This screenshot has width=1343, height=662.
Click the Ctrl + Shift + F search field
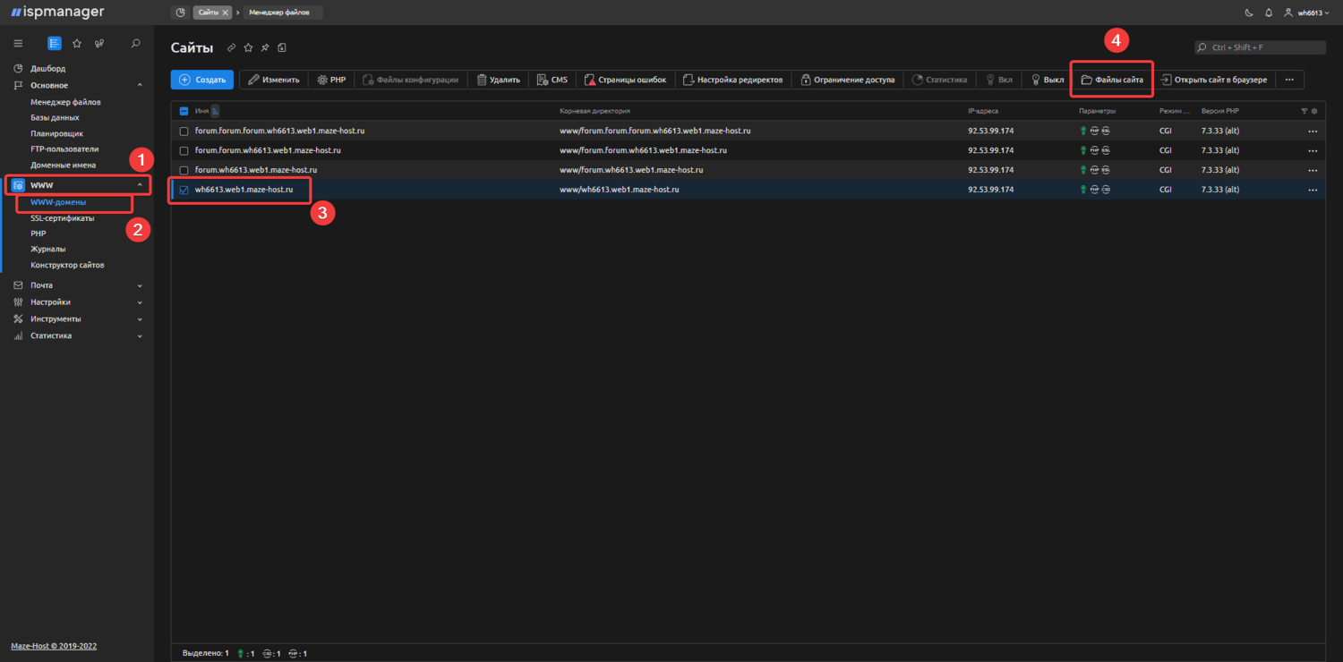(1261, 47)
